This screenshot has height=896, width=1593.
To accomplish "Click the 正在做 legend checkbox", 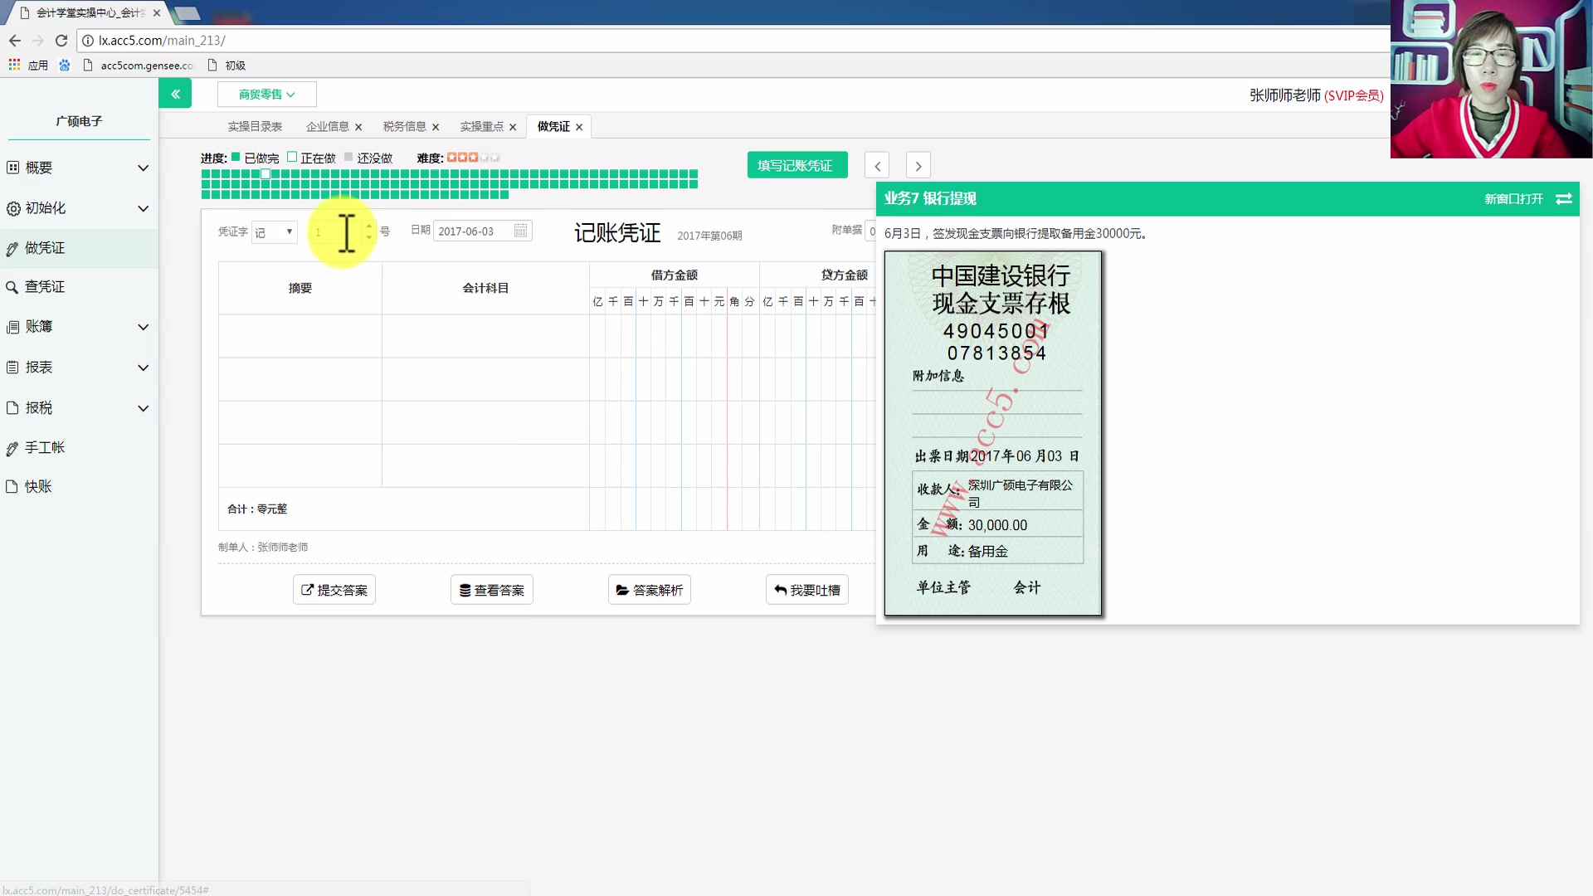I will (292, 157).
